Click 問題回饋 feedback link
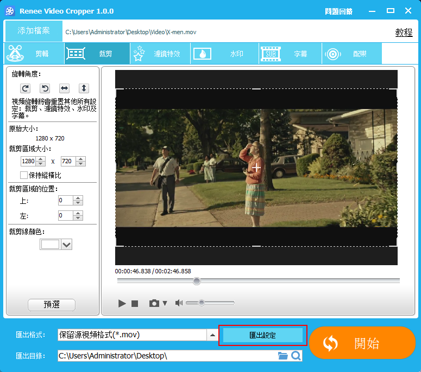 click(x=338, y=11)
